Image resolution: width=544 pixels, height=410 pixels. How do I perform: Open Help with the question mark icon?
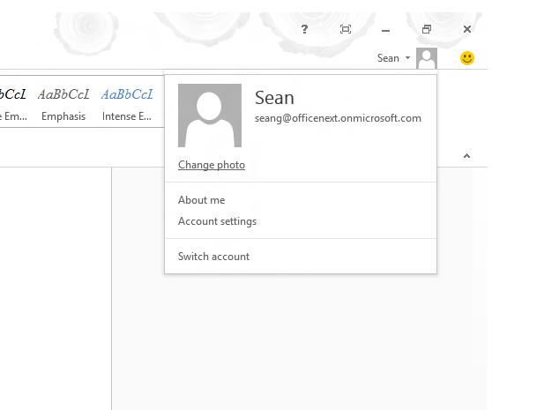(304, 29)
